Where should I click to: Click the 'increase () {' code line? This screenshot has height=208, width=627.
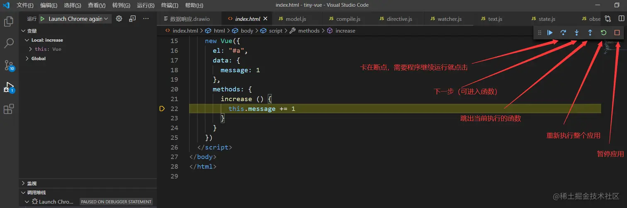tap(246, 99)
